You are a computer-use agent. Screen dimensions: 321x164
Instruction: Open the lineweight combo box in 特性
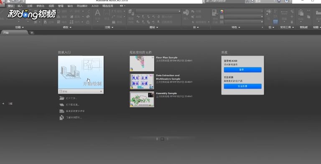244,17
